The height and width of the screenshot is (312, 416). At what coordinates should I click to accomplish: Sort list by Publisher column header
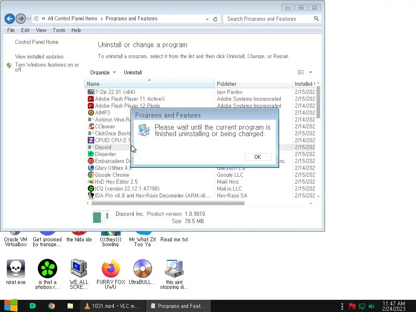253,84
